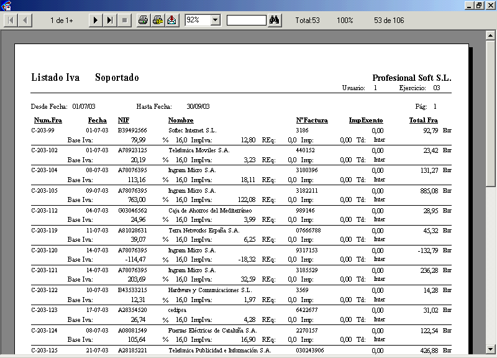Print the report with printer icon
This screenshot has height=358, width=497.
143,21
